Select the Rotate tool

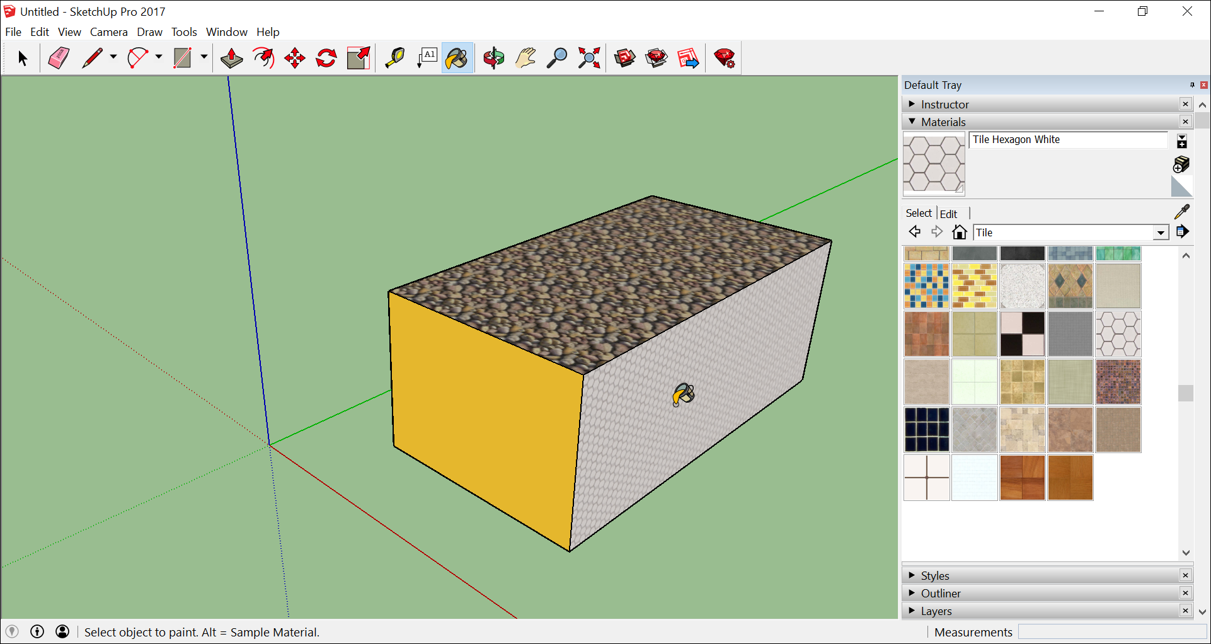[x=326, y=59]
